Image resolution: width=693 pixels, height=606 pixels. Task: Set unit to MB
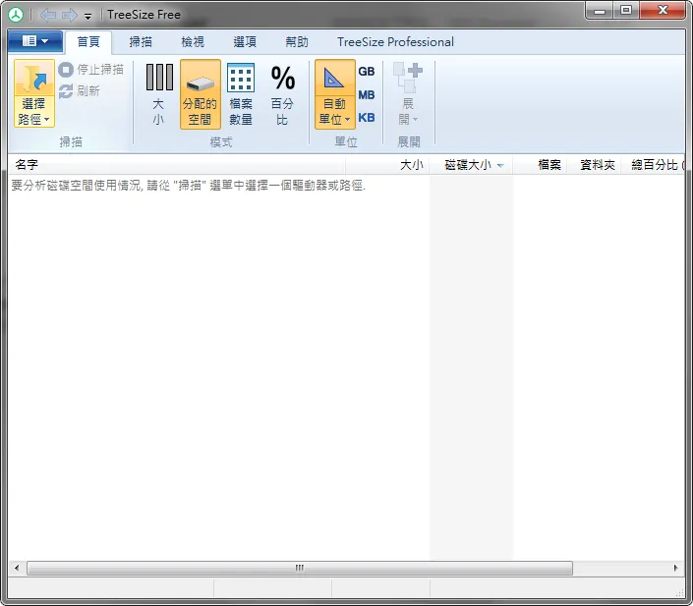click(x=367, y=94)
